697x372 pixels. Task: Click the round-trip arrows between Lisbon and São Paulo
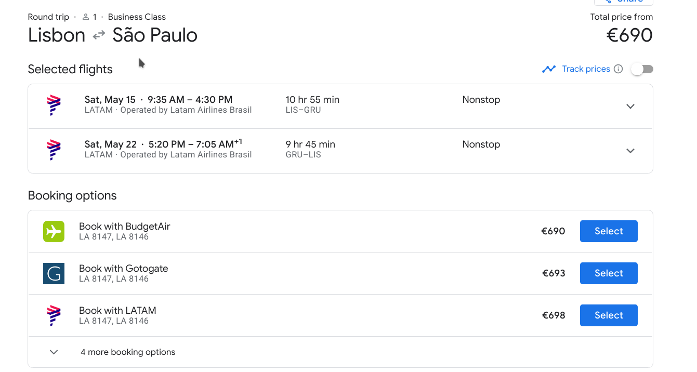point(99,35)
